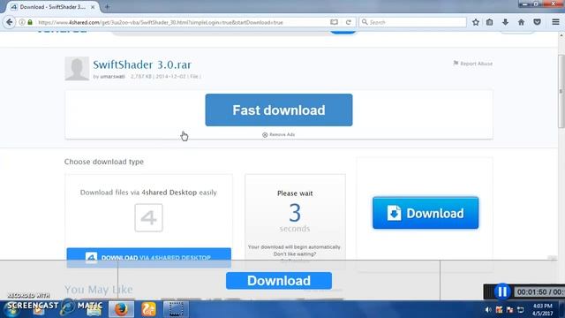Viewport: 565px width, 318px height.
Task: Open a new tab with plus button
Action: [107, 7]
